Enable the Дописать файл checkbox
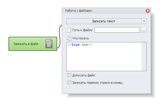The image size is (163, 107). [69, 75]
